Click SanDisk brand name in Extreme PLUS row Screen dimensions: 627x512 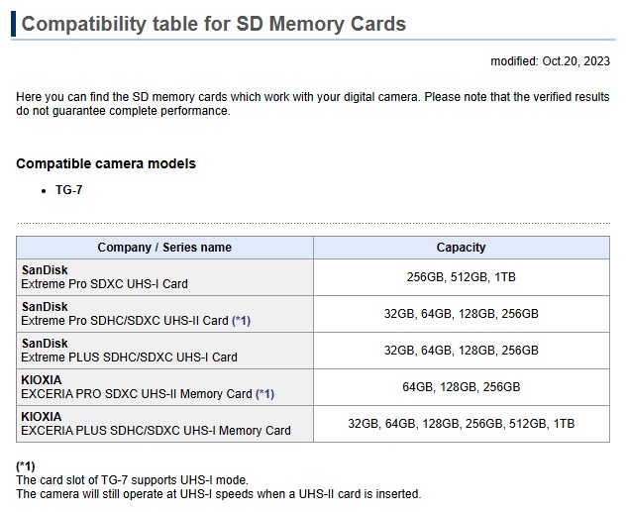click(x=45, y=344)
